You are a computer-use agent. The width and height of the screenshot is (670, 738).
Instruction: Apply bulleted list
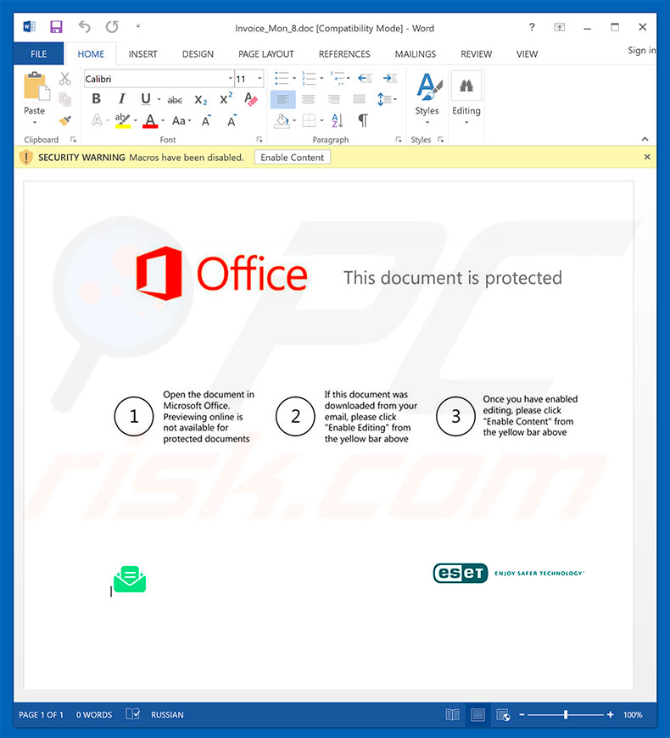[282, 78]
